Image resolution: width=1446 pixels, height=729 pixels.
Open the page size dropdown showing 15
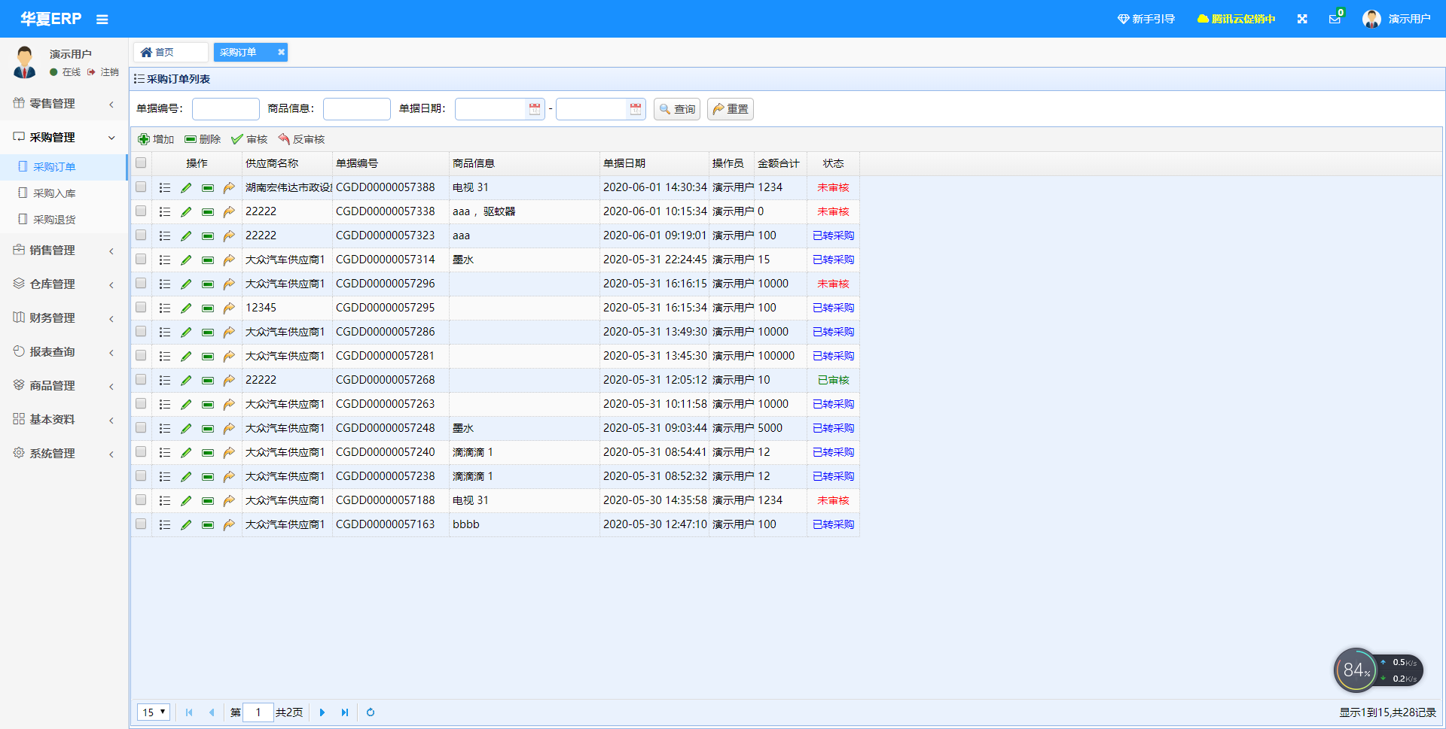154,712
